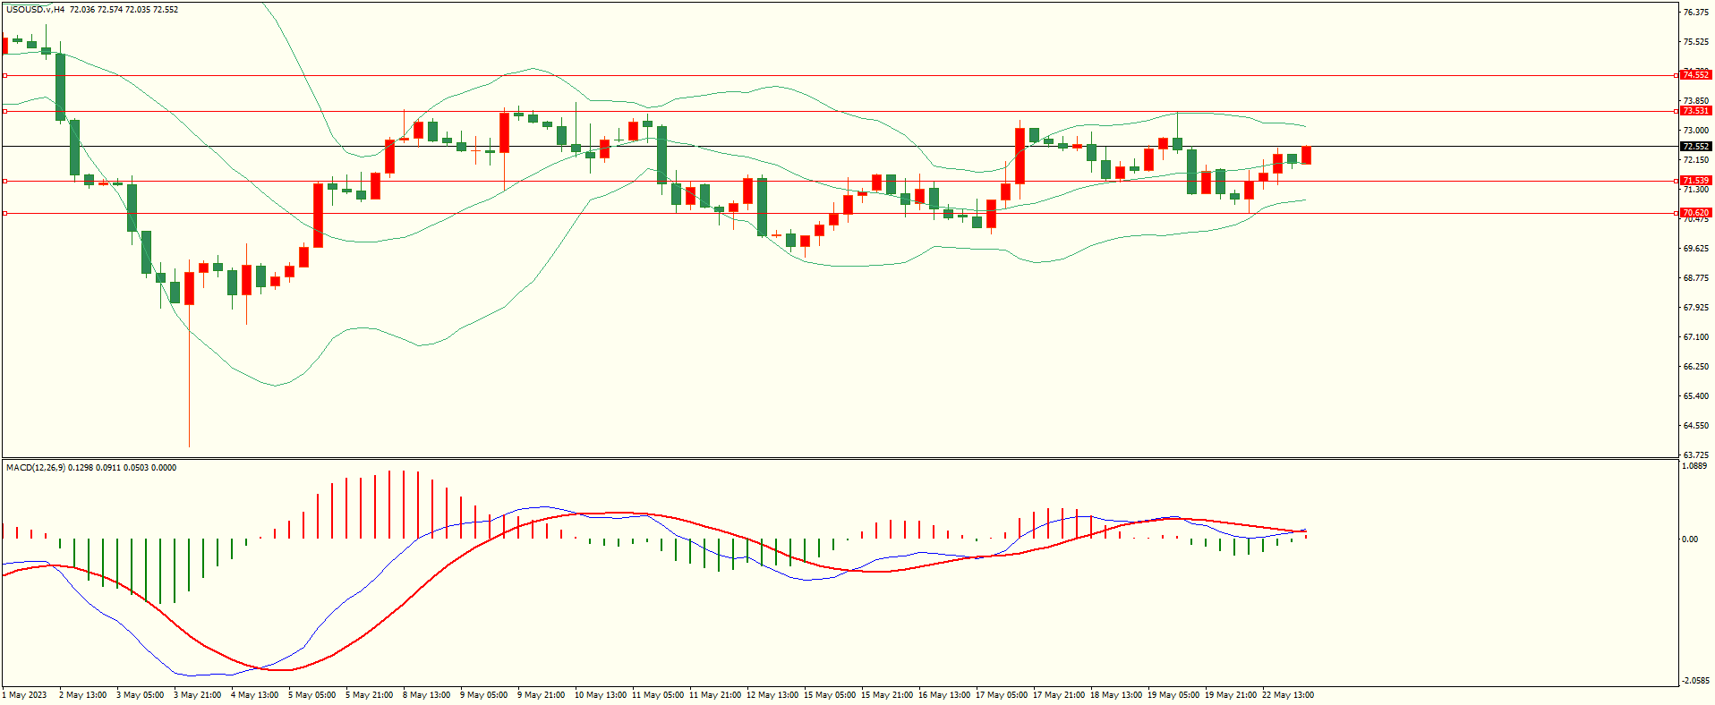Screen dimensions: 1715x705
Task: Click the 15 May 21:00 time label
Action: coord(887,695)
